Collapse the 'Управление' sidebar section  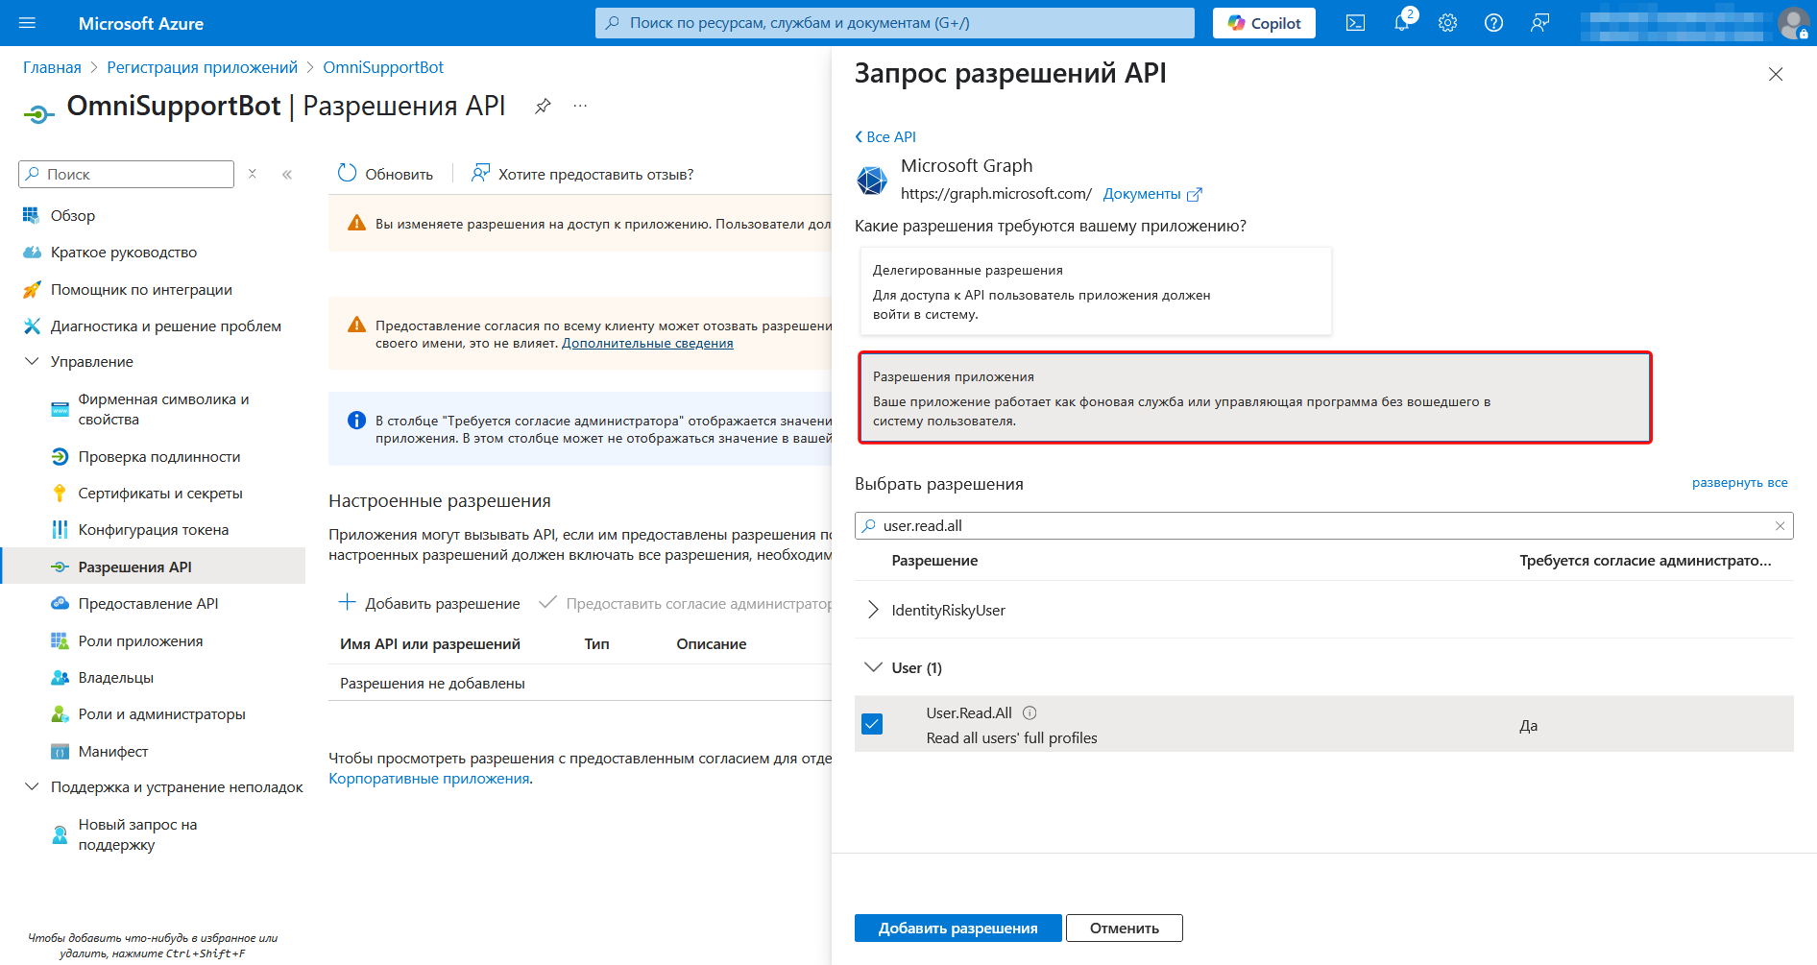pyautogui.click(x=32, y=361)
